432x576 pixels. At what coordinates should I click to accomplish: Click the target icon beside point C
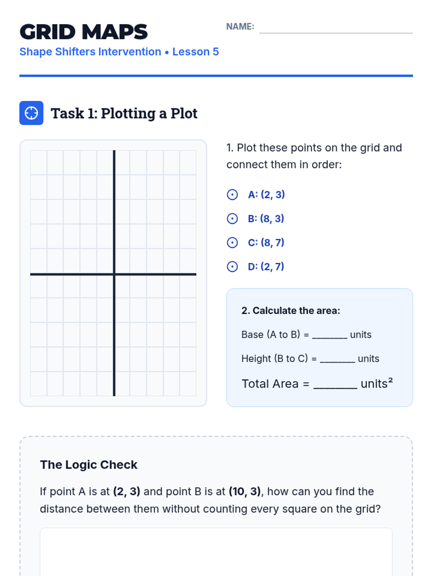coord(232,243)
